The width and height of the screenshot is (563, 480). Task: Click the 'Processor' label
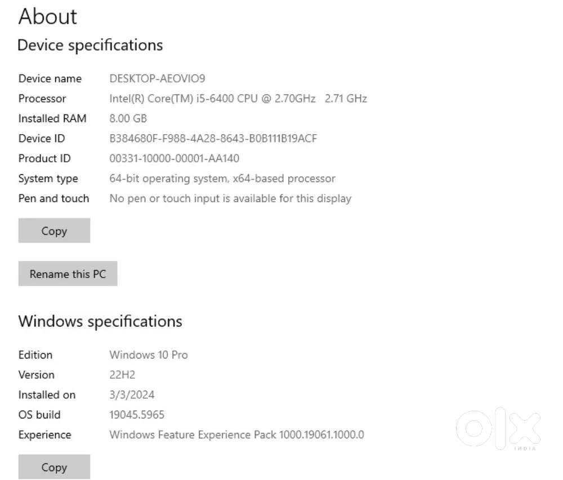tap(42, 99)
